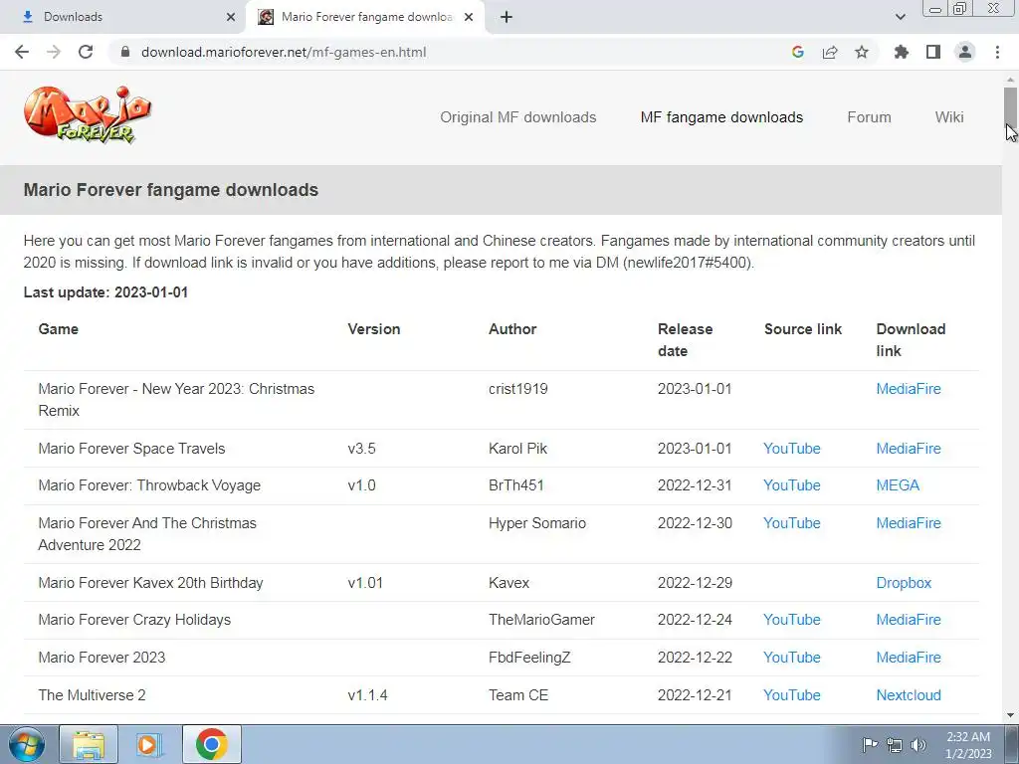1019x764 pixels.
Task: Click release date '2022-12-29' cell
Action: [x=695, y=583]
